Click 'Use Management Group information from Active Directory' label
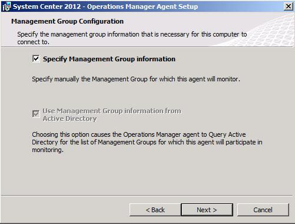The image size is (295, 224). point(112,115)
